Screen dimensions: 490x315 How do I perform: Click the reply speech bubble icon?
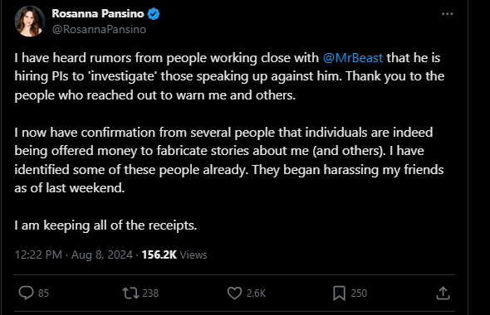[26, 293]
